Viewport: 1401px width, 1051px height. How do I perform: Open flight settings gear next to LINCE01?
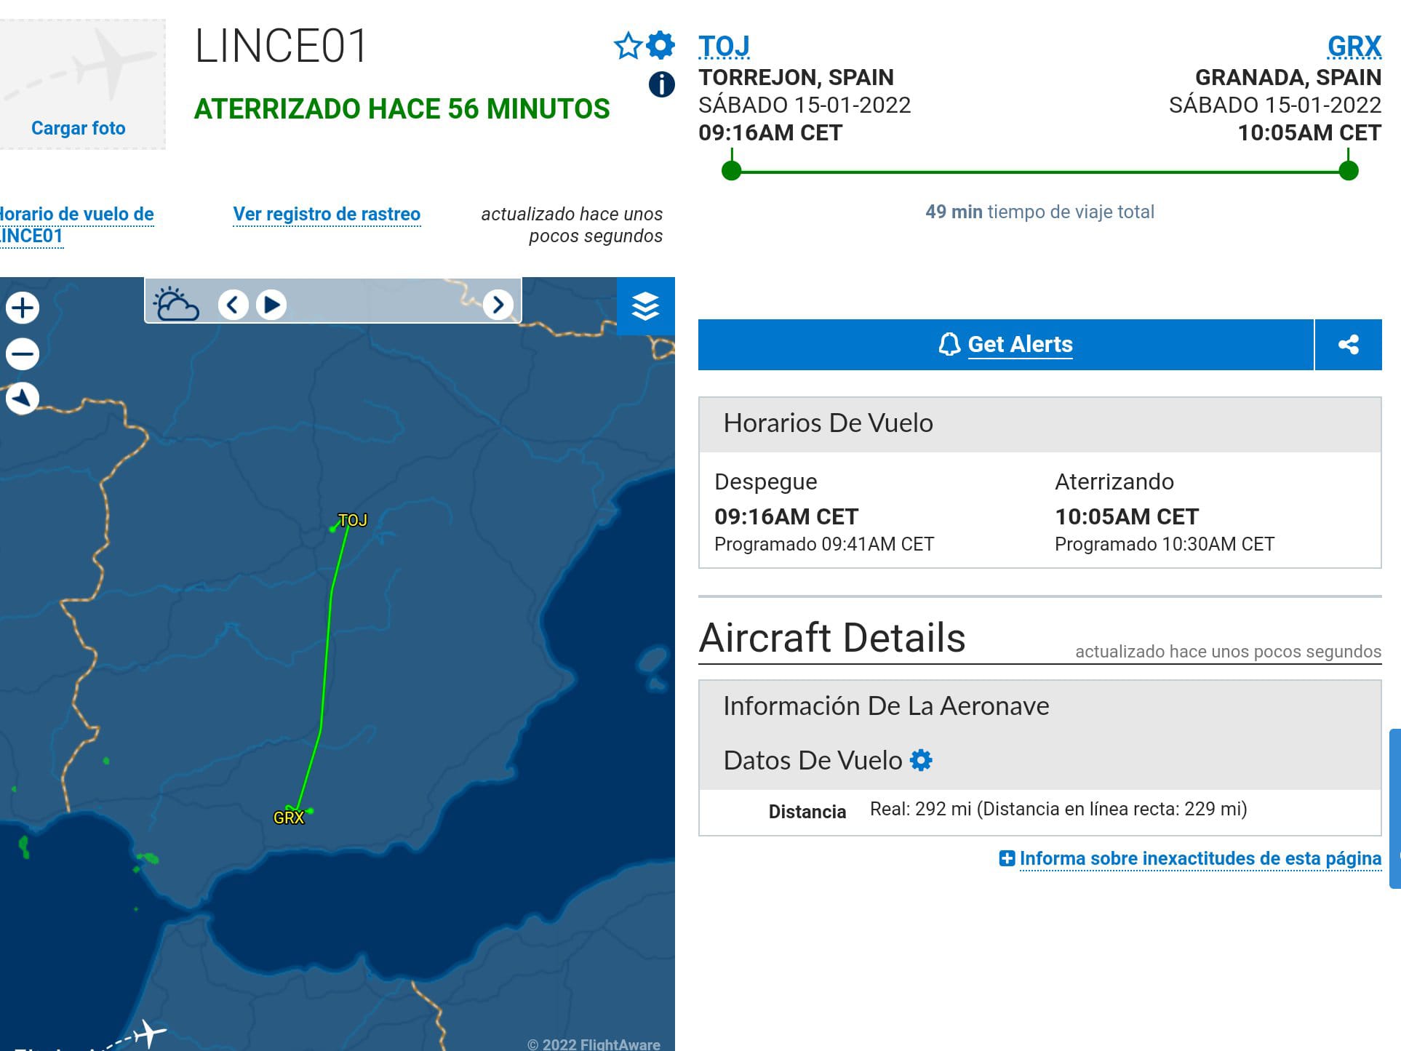pos(660,45)
